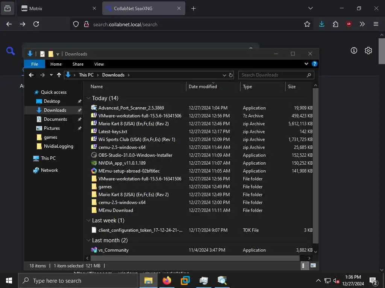Image resolution: width=385 pixels, height=288 pixels.
Task: Refresh the Downloads folder view
Action: (x=231, y=75)
